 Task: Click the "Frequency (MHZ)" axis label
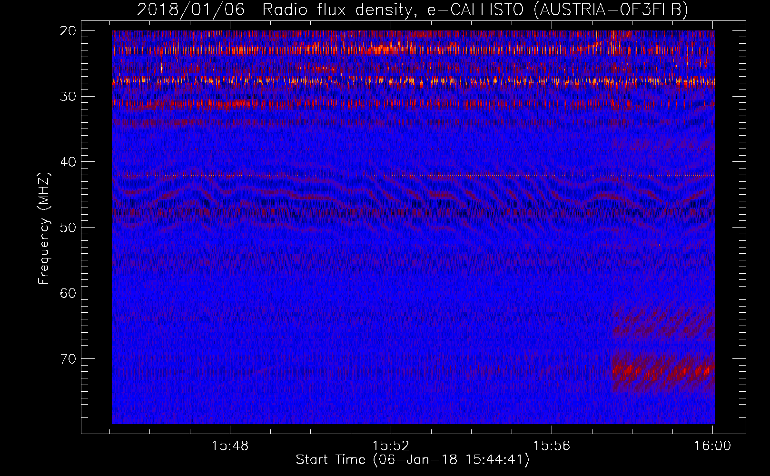click(44, 228)
